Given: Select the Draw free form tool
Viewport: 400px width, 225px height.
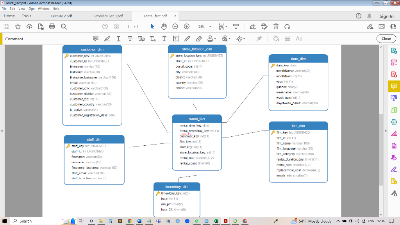Looking at the screenshot, I should coord(187,38).
